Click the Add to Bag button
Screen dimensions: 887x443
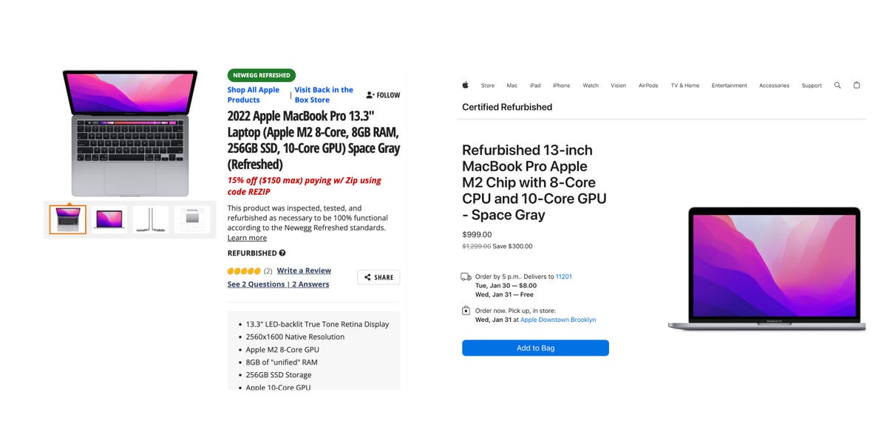pyautogui.click(x=535, y=348)
